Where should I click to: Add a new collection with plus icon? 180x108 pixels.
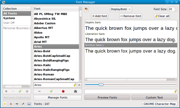click(x=6, y=91)
